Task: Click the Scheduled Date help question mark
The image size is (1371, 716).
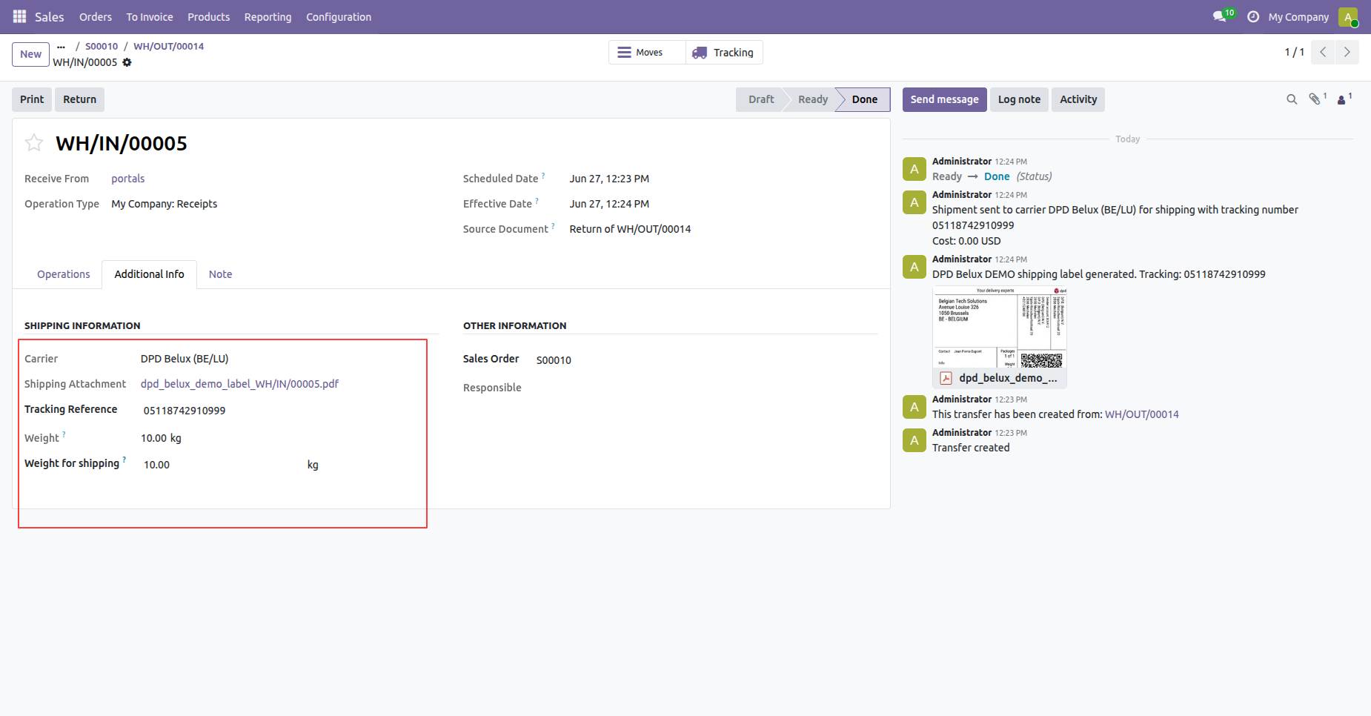Action: coord(543,176)
